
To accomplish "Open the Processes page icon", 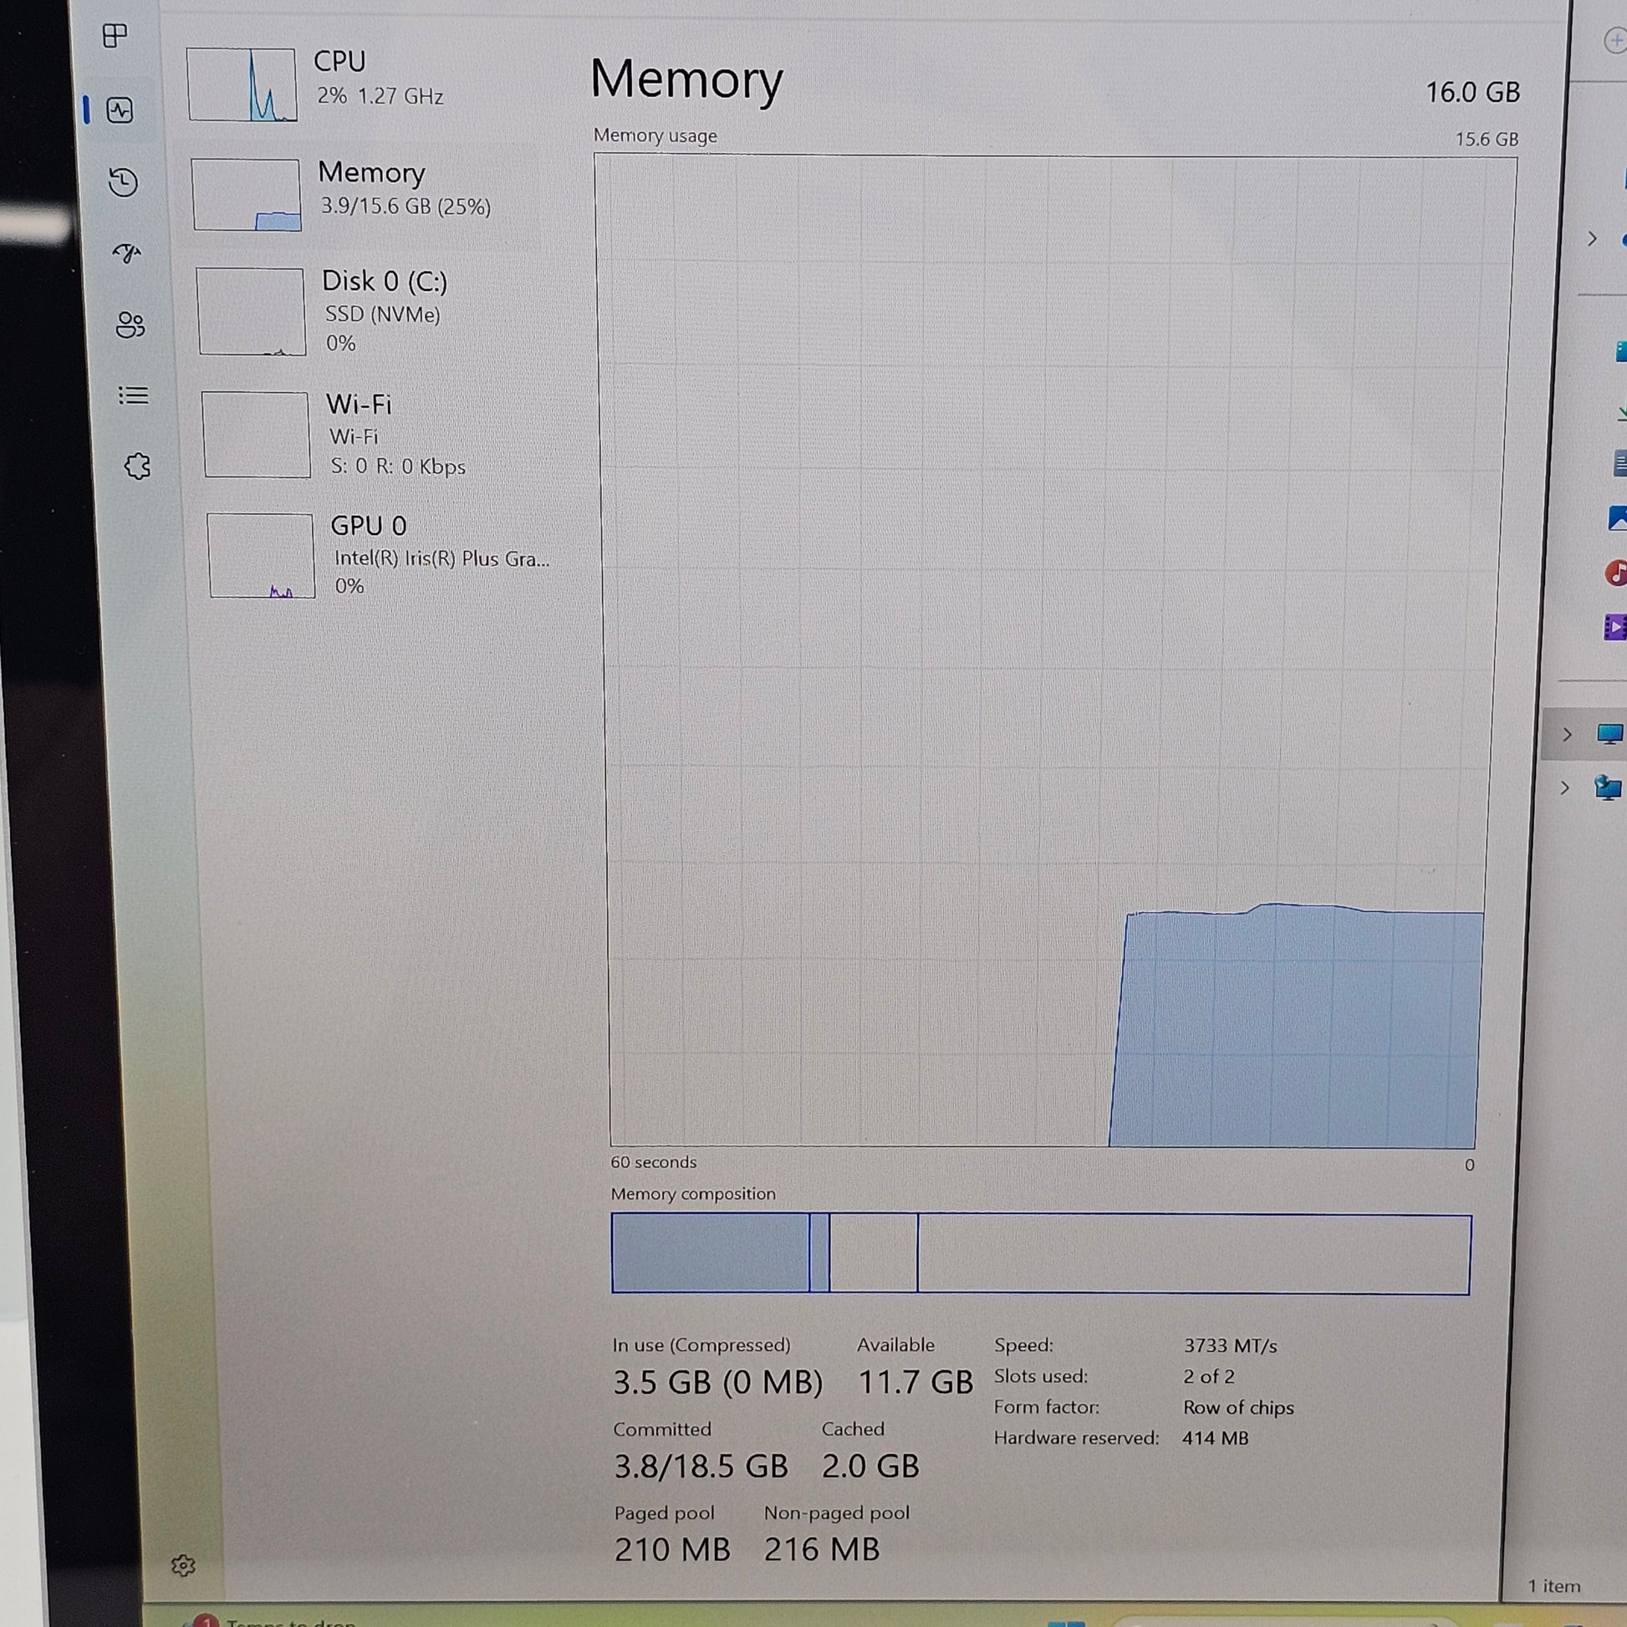I will 115,35.
